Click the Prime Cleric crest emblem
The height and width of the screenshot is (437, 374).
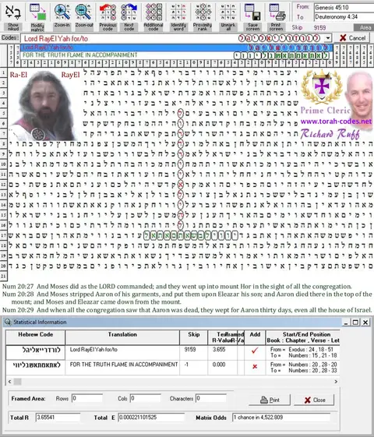322,87
